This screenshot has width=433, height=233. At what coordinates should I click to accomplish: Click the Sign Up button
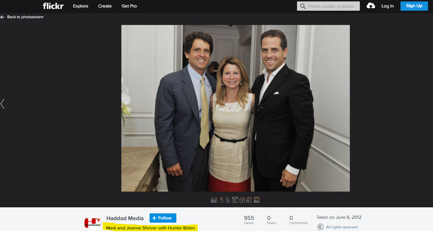pyautogui.click(x=414, y=6)
